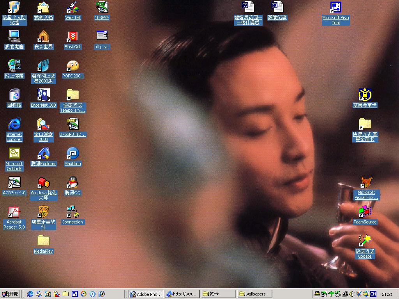The width and height of the screenshot is (399, 299).
Task: Switch to the 贺卡 folder window
Action: 218,294
